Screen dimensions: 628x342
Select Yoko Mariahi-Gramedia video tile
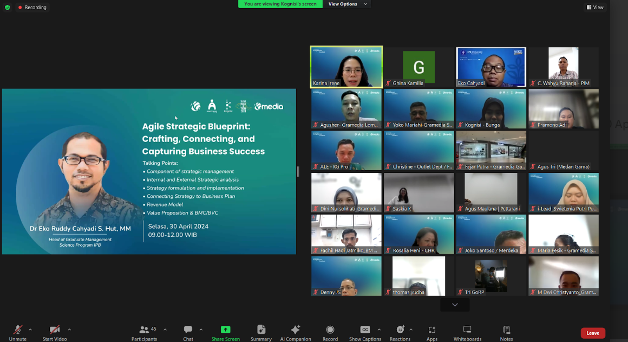419,108
